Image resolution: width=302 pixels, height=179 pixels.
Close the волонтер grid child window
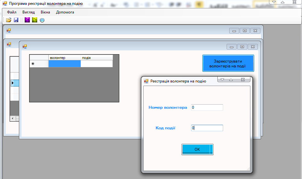253,47
